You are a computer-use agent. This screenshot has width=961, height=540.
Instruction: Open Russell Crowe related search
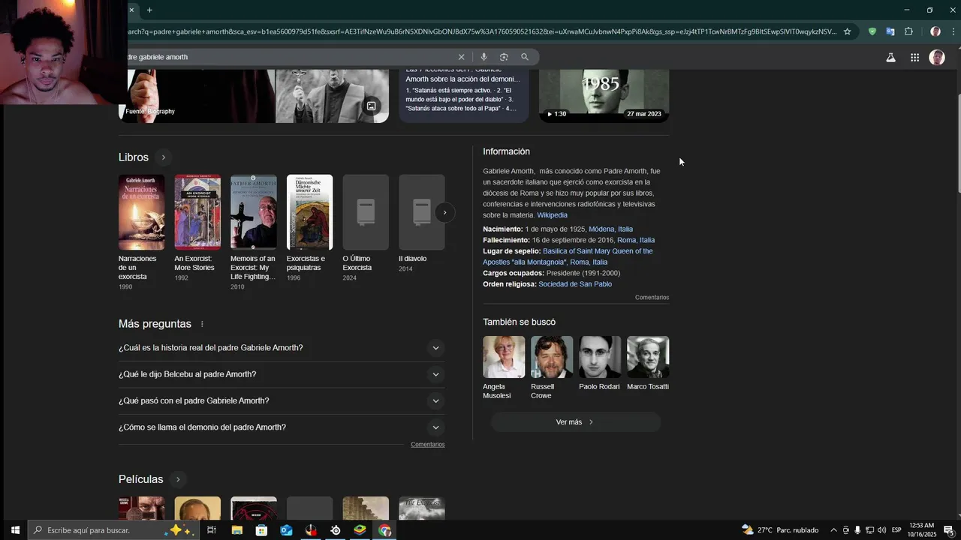click(551, 367)
